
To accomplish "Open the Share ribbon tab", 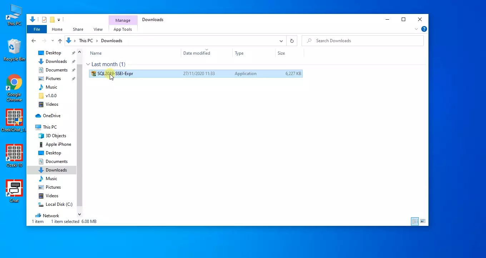I will [x=78, y=29].
